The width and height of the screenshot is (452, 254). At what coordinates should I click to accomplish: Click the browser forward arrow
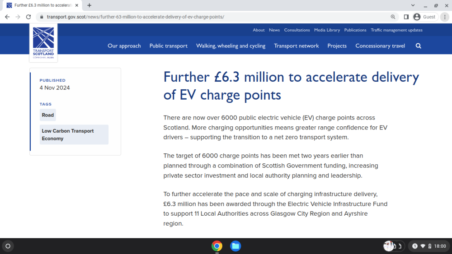(18, 17)
